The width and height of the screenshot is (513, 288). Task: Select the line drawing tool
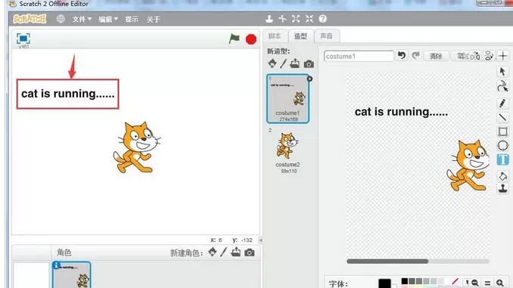coord(503,117)
